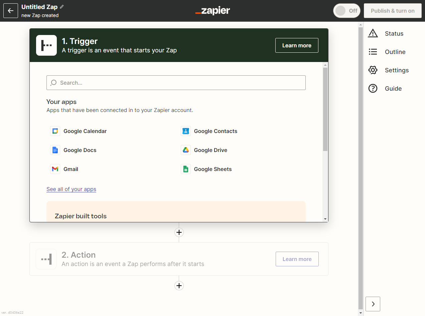Click the main editor scrollbar thumb
The width and height of the screenshot is (425, 316).
(360, 168)
